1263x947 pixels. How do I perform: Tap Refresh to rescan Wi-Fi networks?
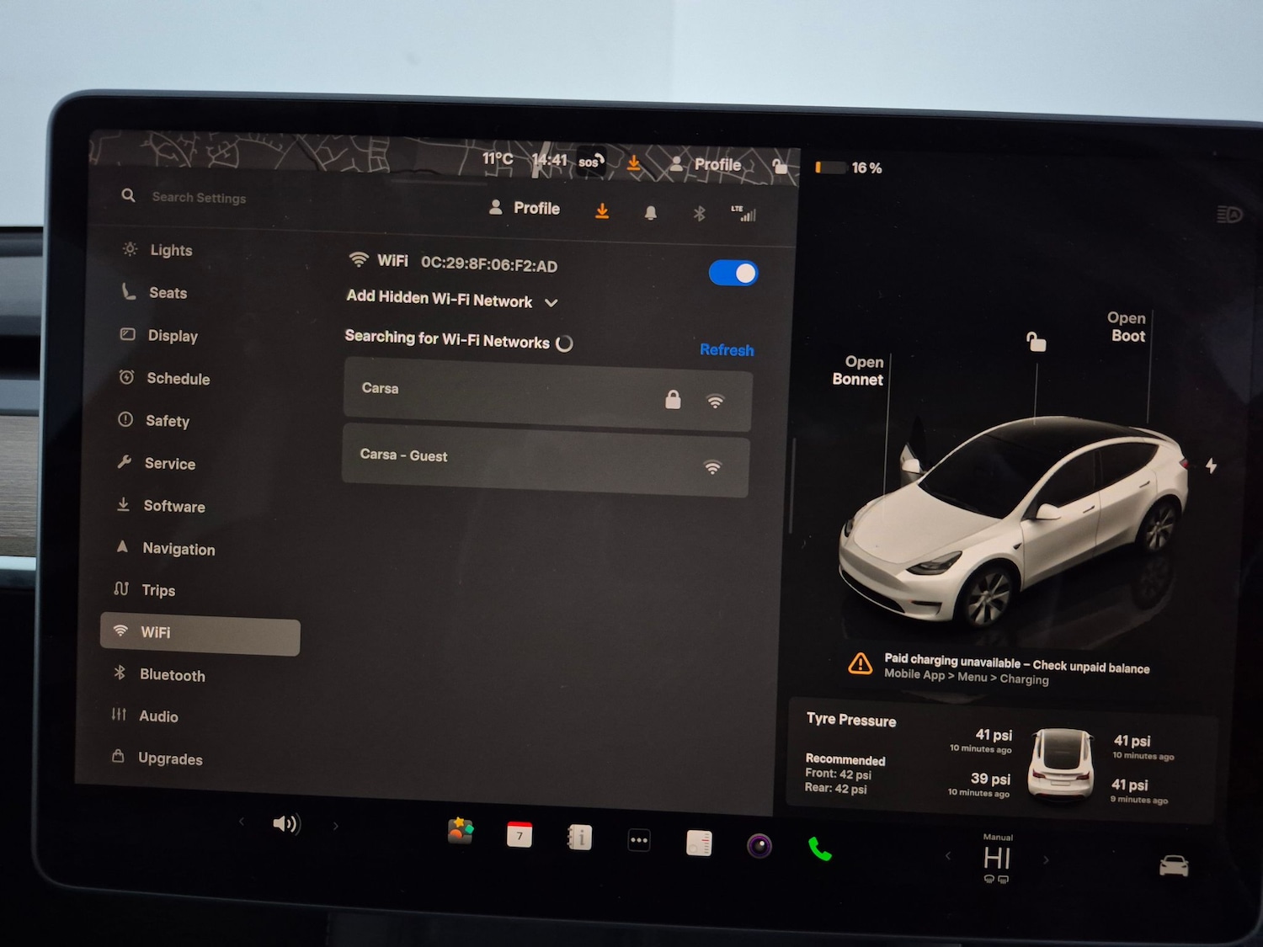tap(726, 349)
